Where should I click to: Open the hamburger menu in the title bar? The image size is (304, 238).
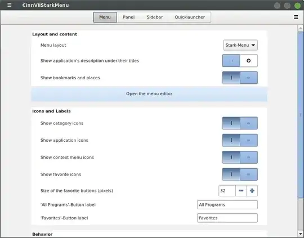point(10,5)
